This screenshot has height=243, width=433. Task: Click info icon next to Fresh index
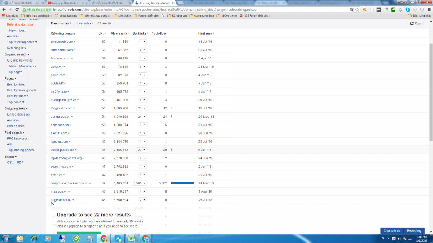(x=70, y=23)
